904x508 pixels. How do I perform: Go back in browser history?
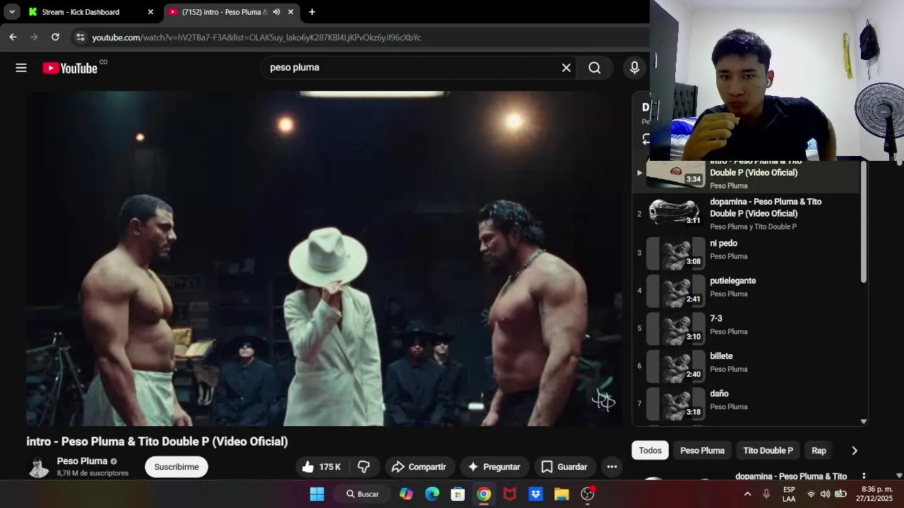pos(13,37)
